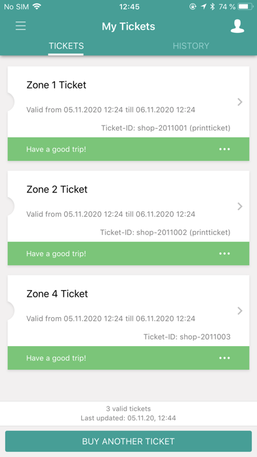Viewport: 257px width, 457px height.
Task: Open the hamburger menu
Action: coord(21,26)
